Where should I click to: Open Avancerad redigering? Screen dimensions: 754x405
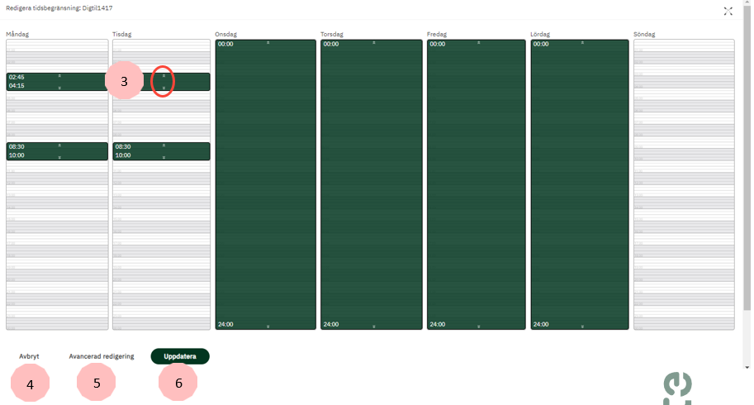102,356
